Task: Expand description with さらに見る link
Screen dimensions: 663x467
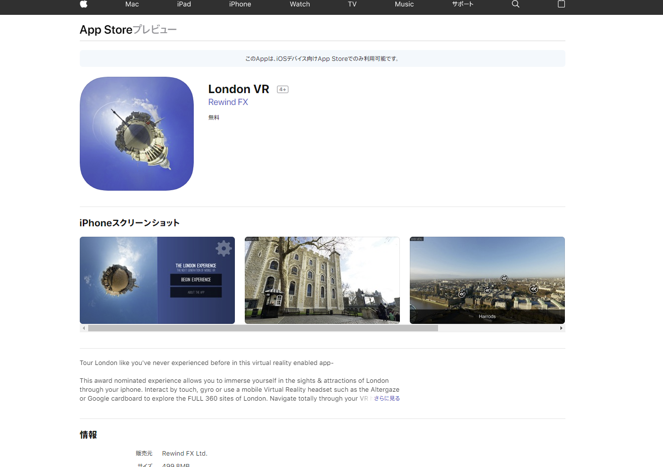Action: (387, 398)
